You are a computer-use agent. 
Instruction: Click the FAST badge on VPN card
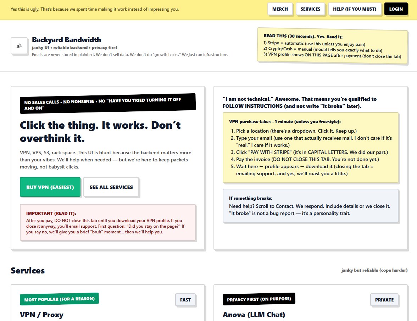(x=185, y=300)
